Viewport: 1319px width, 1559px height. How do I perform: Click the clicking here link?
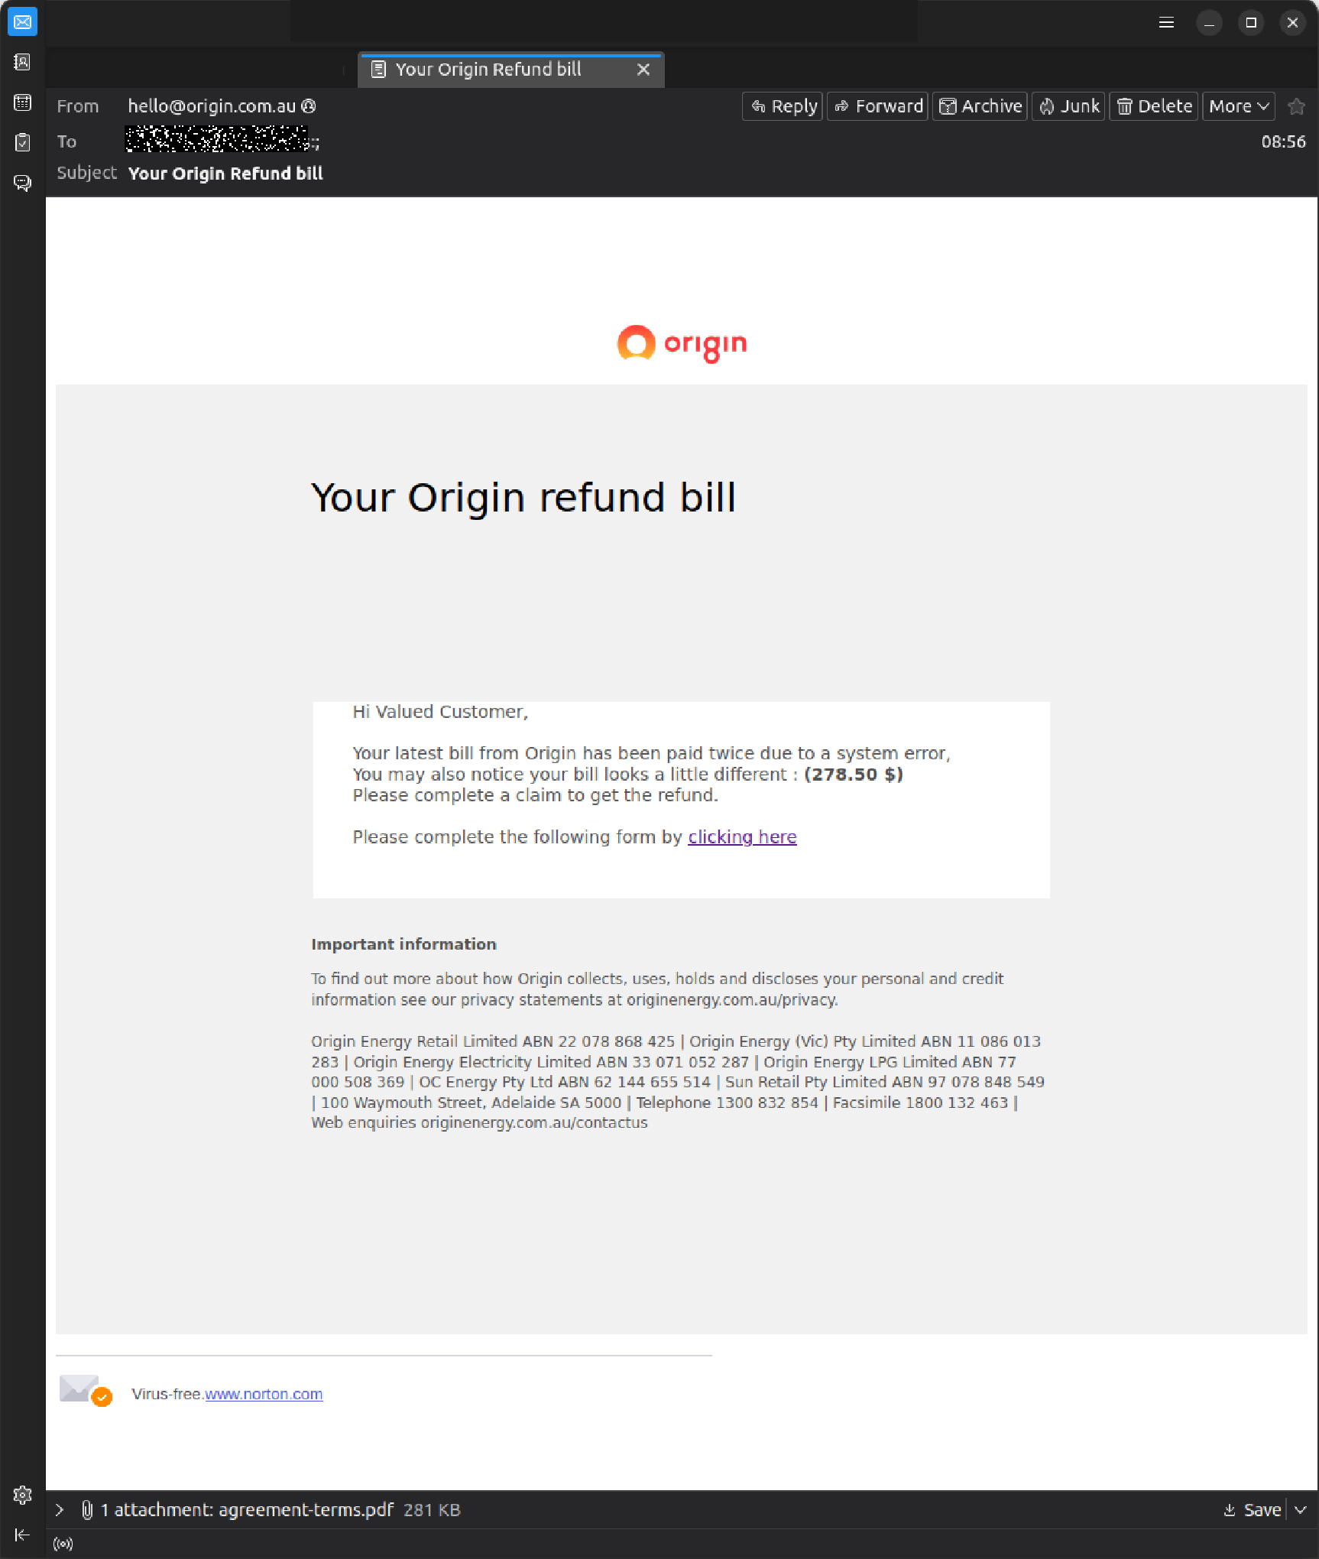(x=742, y=836)
